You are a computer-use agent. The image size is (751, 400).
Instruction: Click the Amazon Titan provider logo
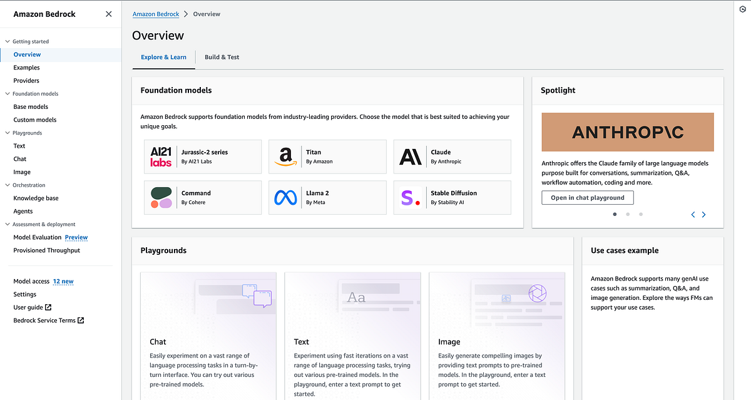pos(286,156)
